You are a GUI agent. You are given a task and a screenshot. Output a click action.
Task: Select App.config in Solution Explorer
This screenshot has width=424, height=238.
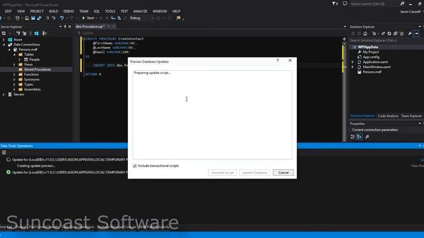[371, 58]
